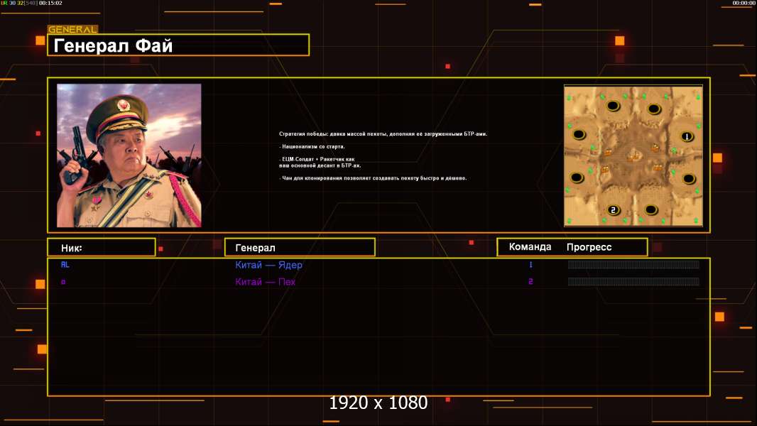Click the "Генерал" column header
Image resolution: width=757 pixels, height=426 pixels.
click(300, 248)
